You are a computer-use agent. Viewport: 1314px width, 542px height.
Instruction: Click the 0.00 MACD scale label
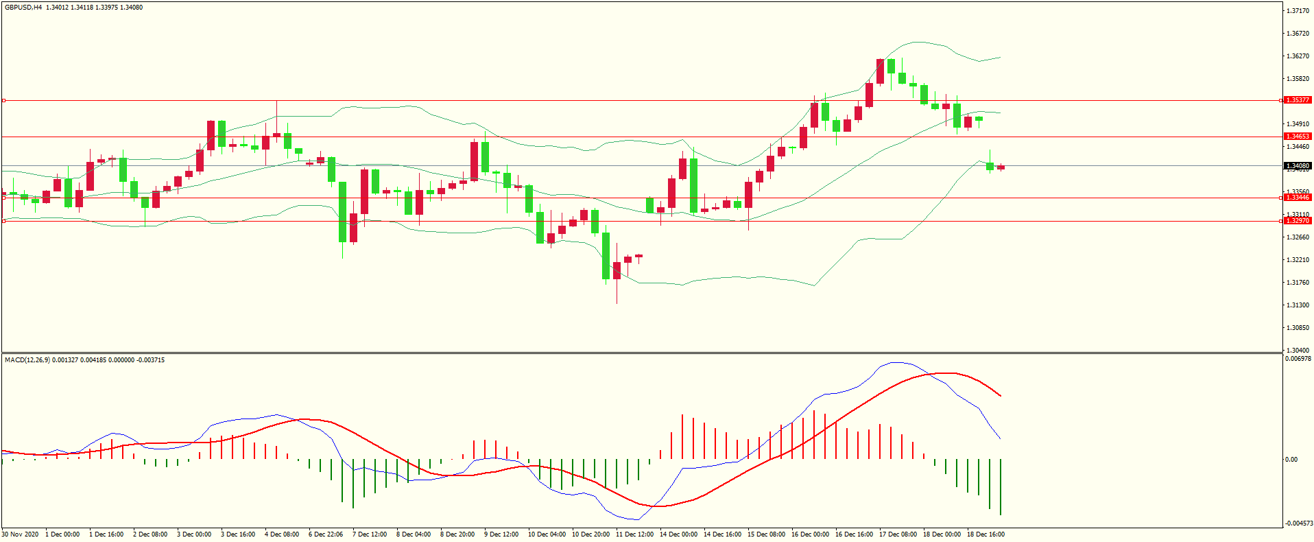pos(1291,460)
